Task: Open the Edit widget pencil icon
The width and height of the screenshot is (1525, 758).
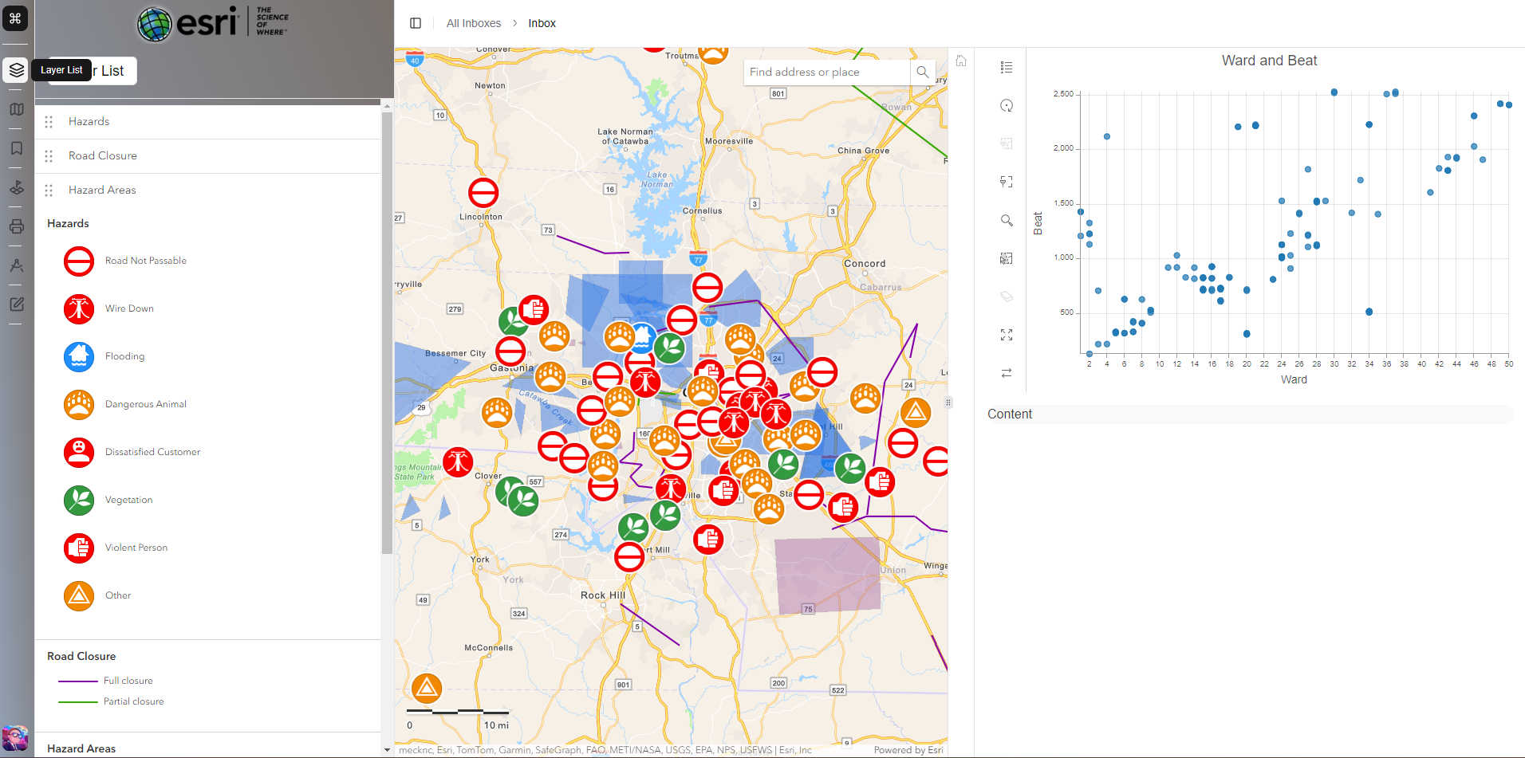Action: (16, 304)
